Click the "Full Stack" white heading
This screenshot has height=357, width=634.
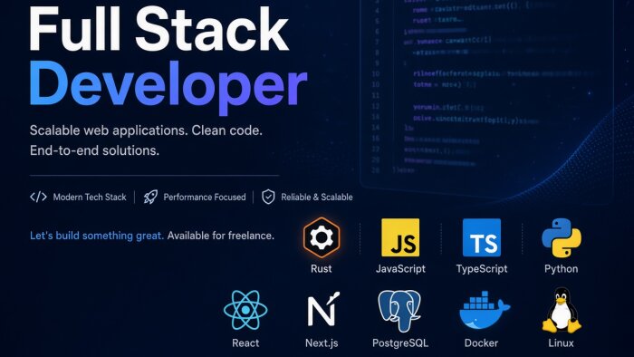[158, 29]
